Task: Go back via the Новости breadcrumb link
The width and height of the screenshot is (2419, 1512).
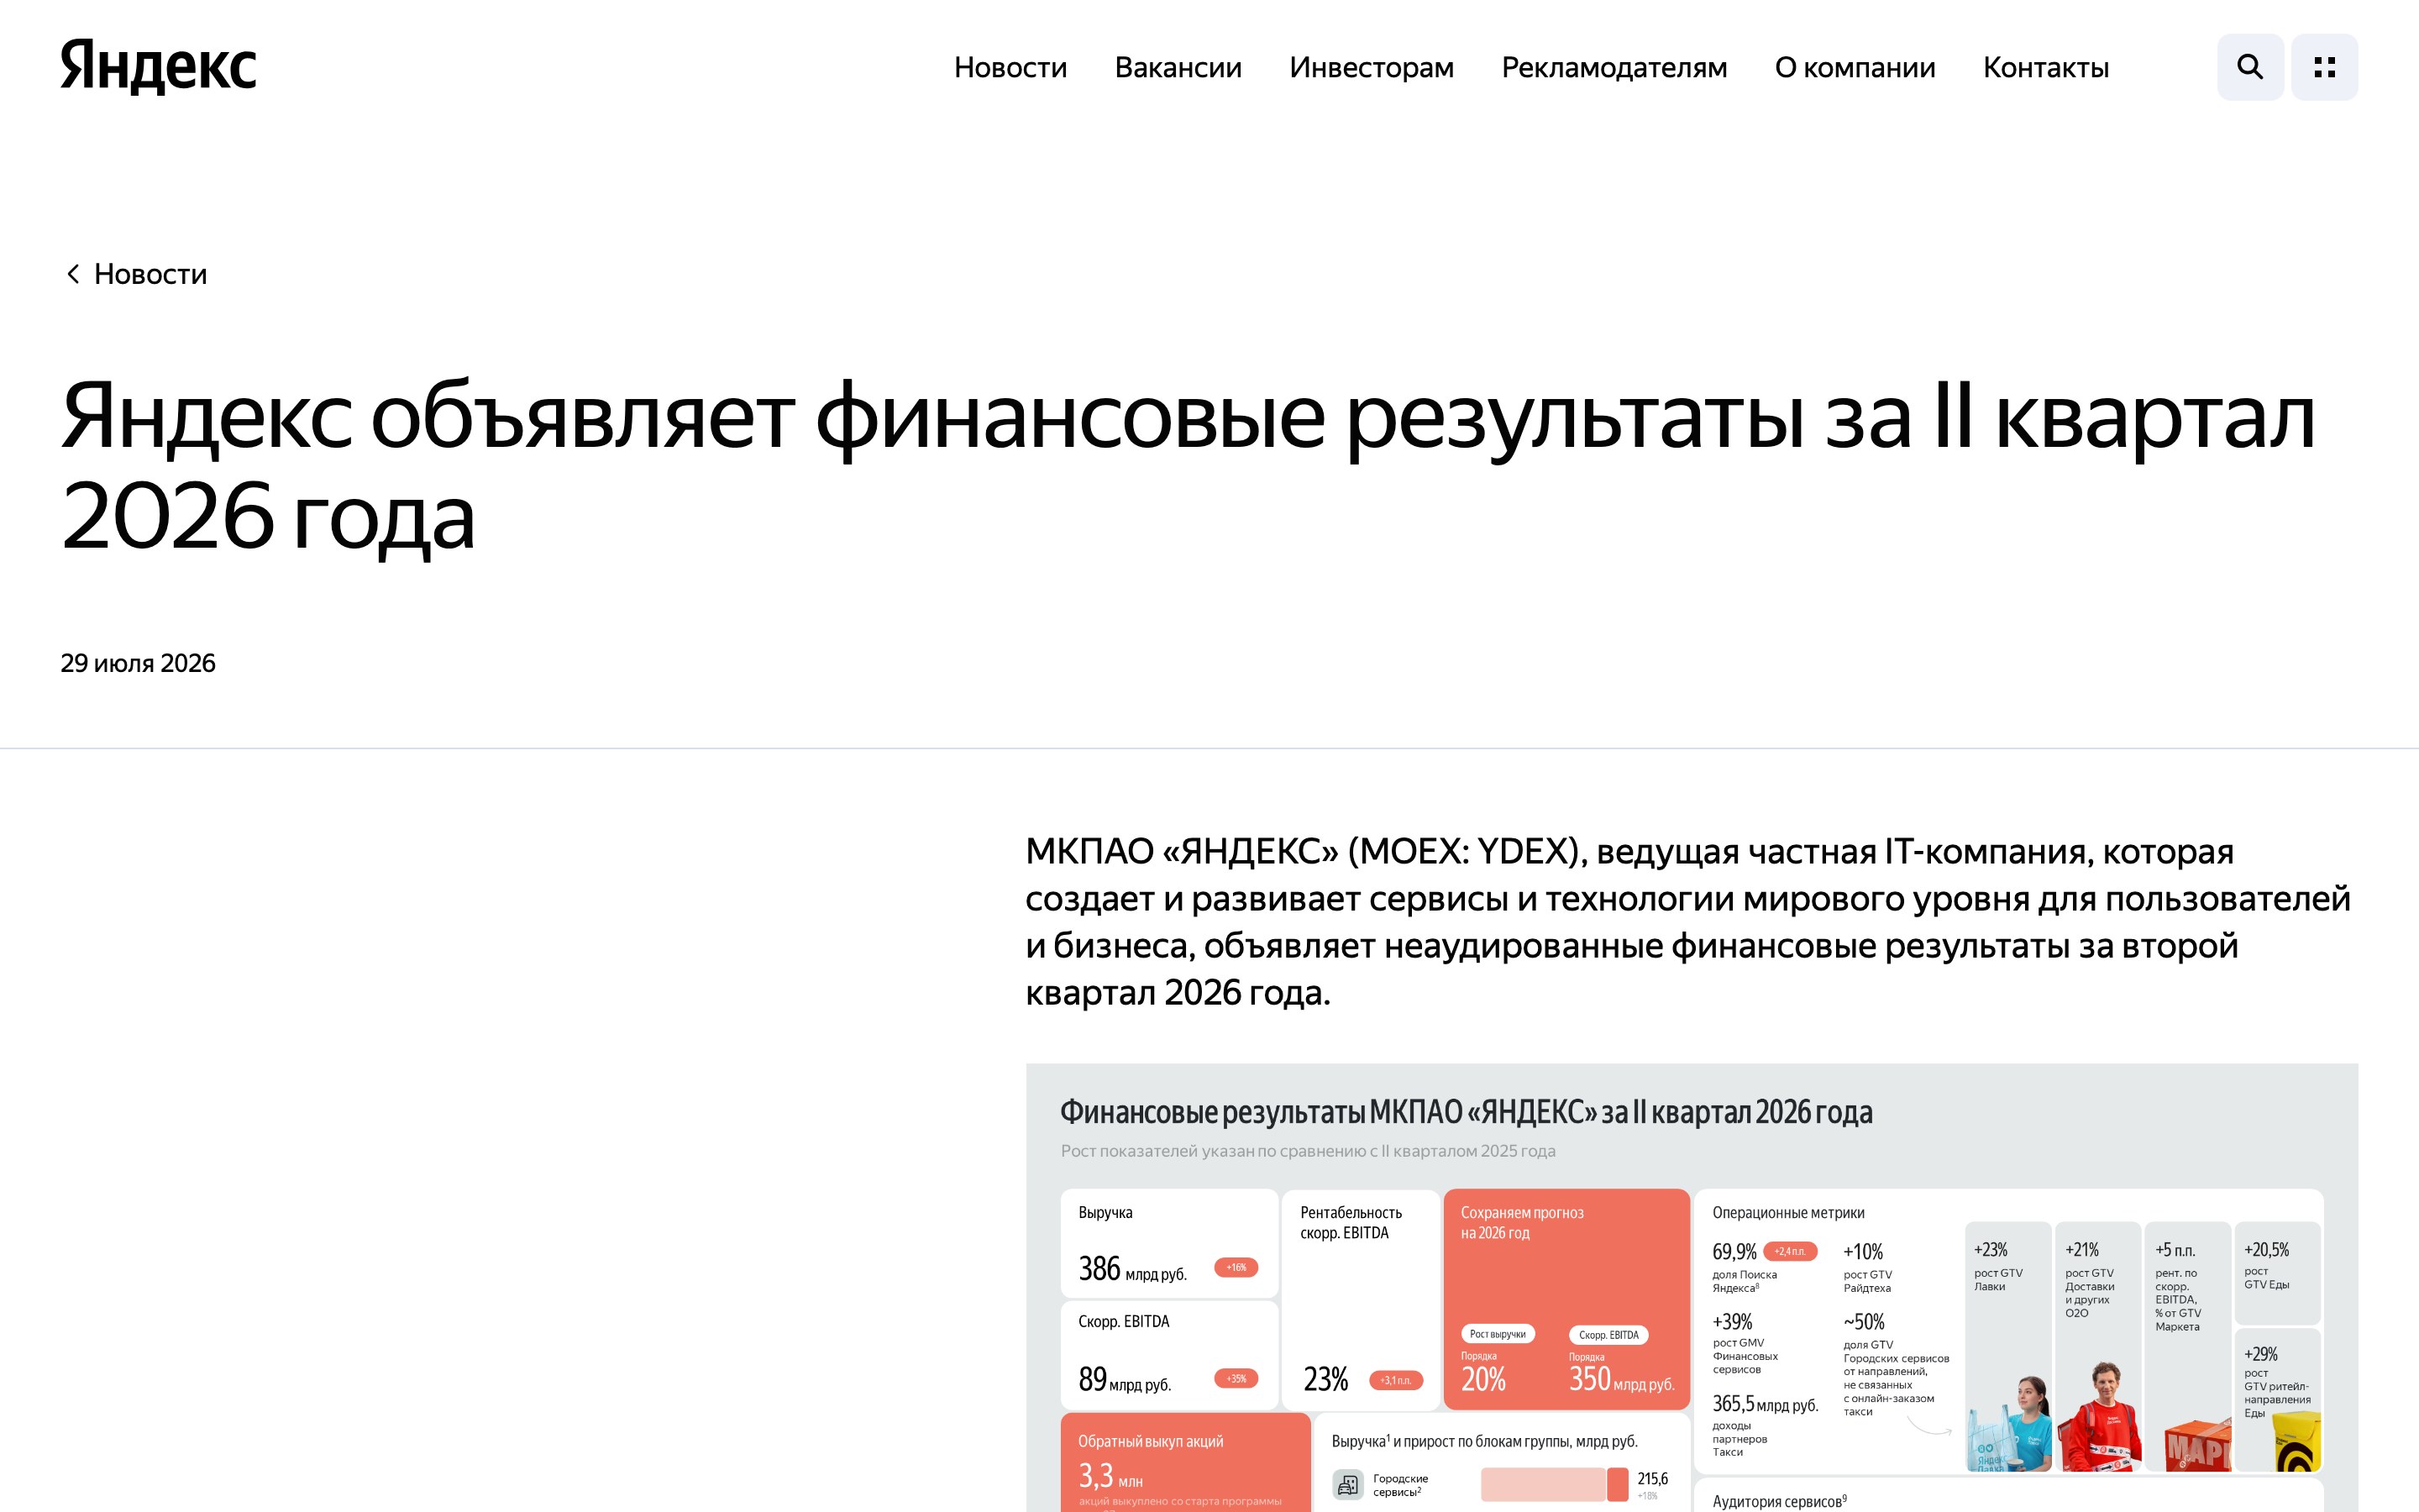Action: (x=150, y=274)
